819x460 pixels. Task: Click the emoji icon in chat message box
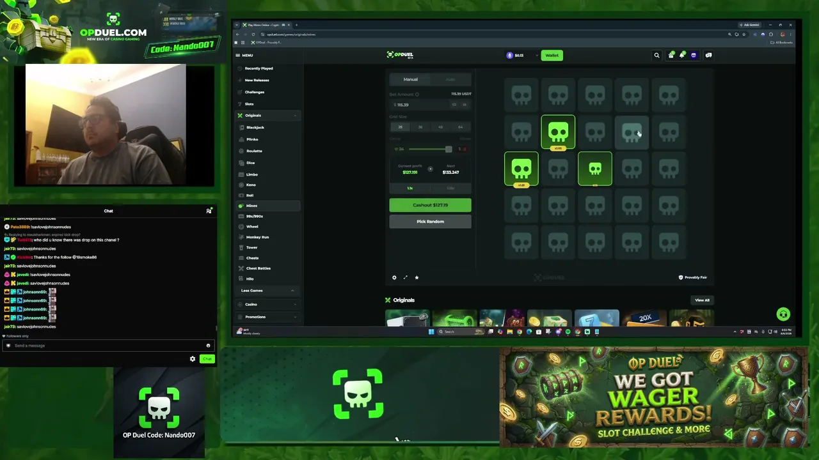coord(208,346)
